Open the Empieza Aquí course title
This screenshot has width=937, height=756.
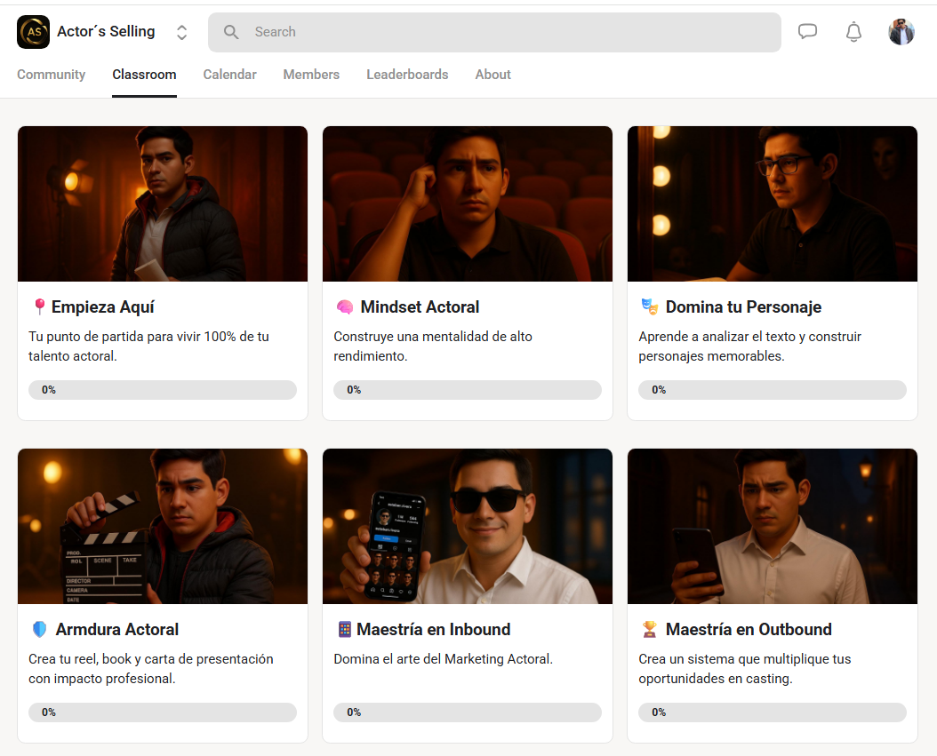[x=102, y=307]
